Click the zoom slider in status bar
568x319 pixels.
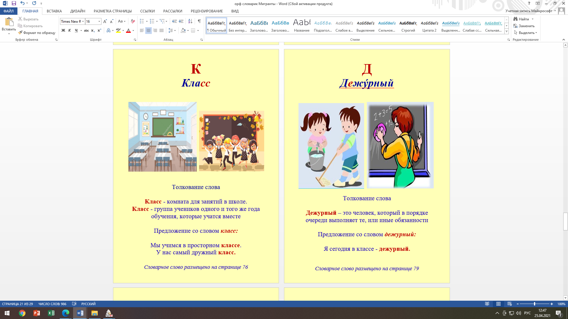pyautogui.click(x=534, y=304)
